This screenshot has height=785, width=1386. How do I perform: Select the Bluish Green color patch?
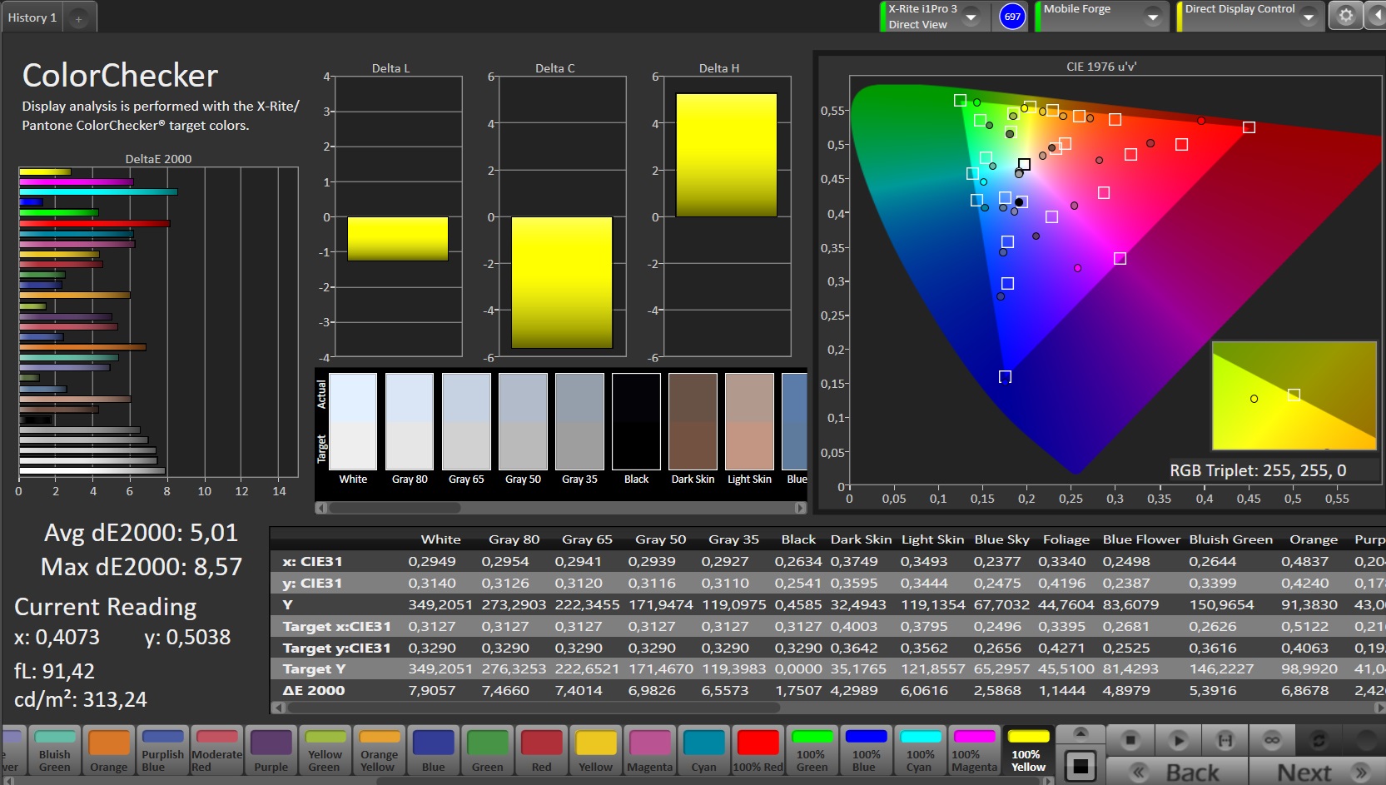(55, 751)
